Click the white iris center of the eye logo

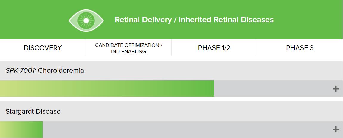point(86,20)
